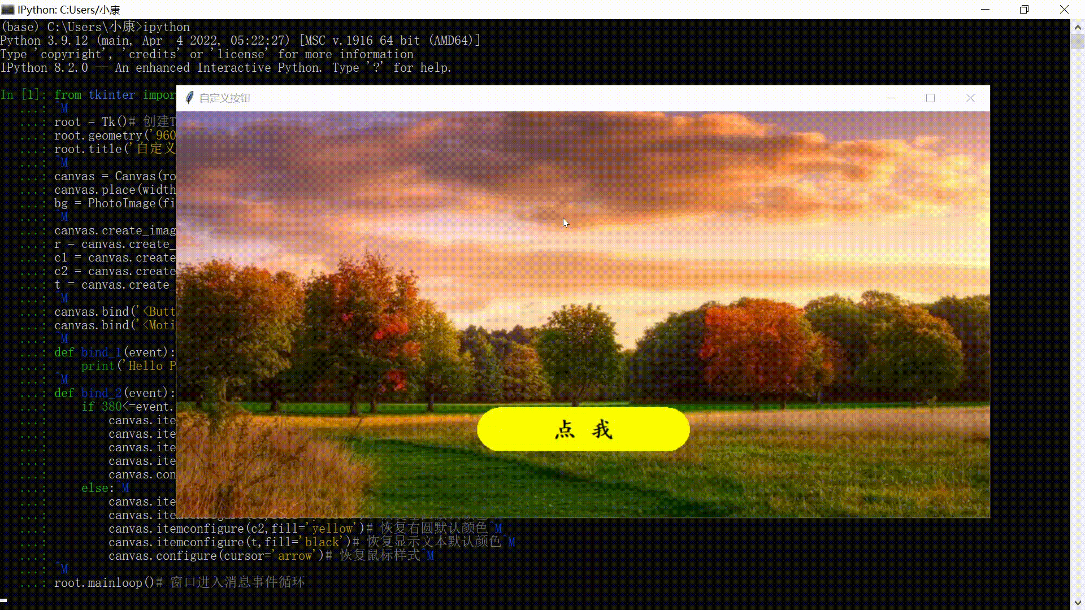This screenshot has width=1085, height=610.
Task: Click the empty scrollbar track below the thumb
Action: coord(1078,316)
